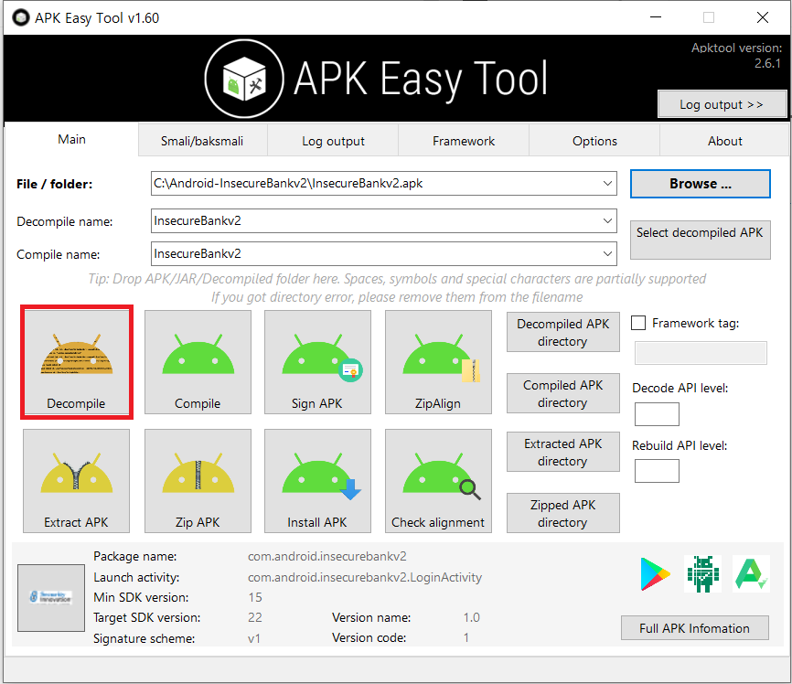Screen dimensions: 792x684
Task: Expand the Decompile name dropdown
Action: tap(607, 220)
